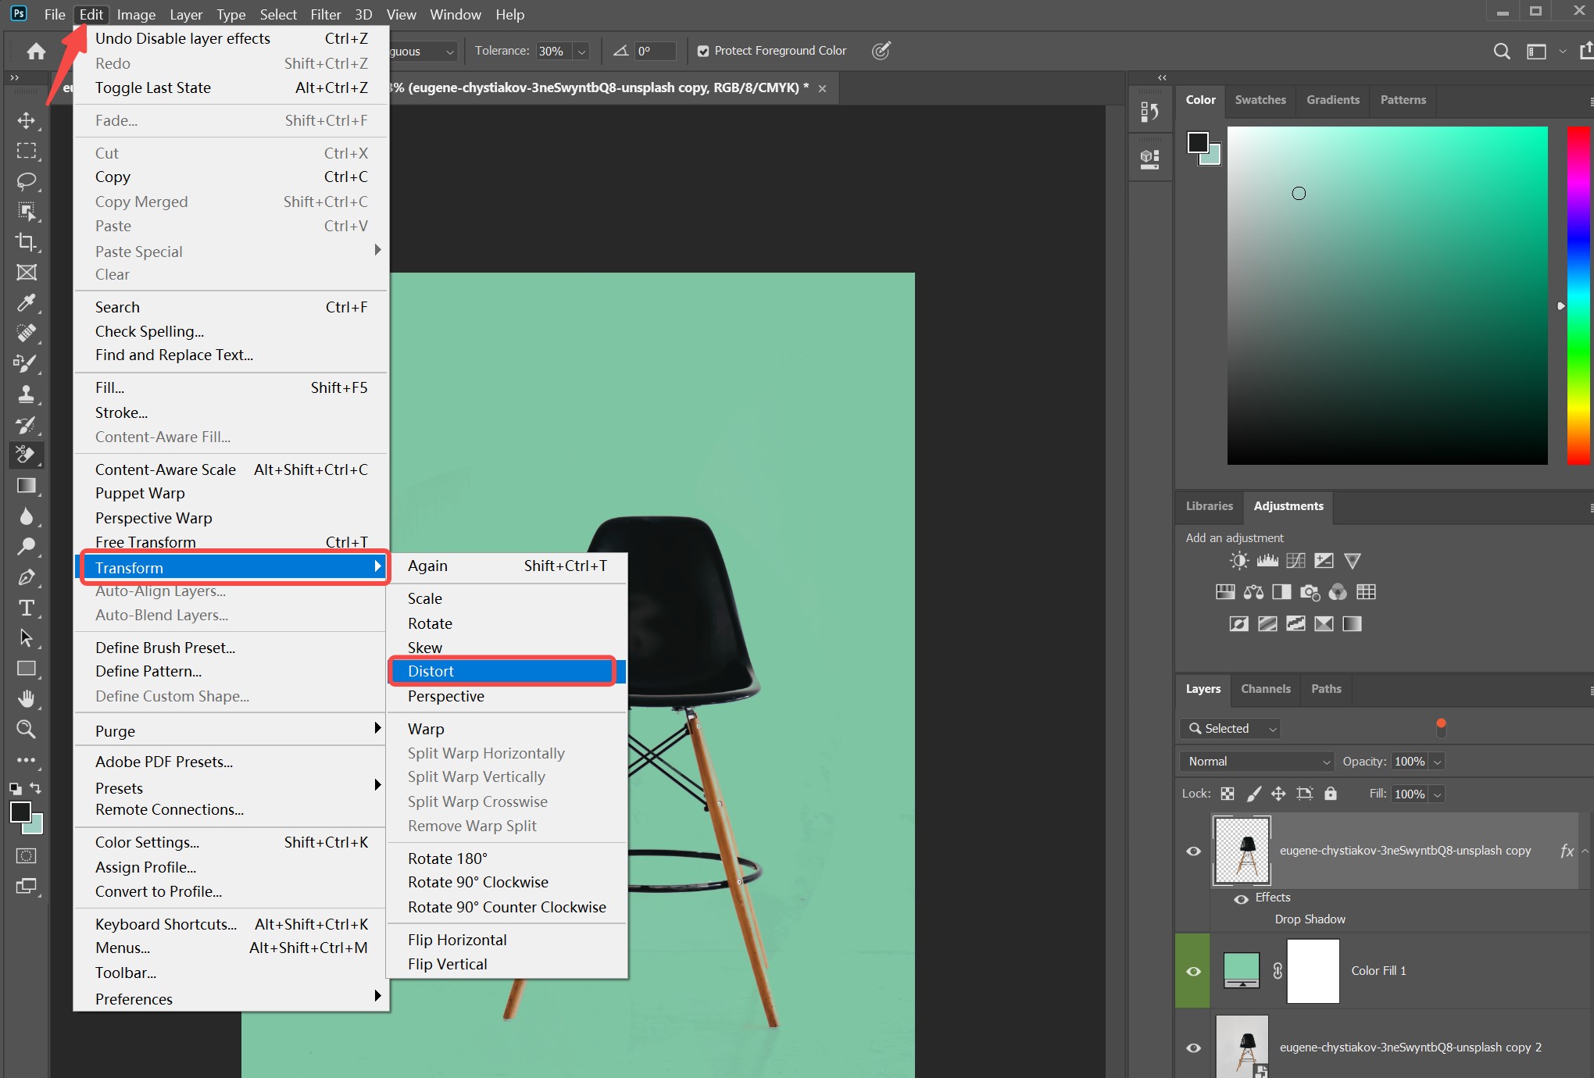Toggle lock position
This screenshot has width=1594, height=1078.
click(1278, 794)
